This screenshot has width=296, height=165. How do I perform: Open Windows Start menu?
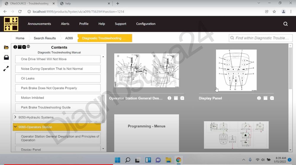point(118,160)
